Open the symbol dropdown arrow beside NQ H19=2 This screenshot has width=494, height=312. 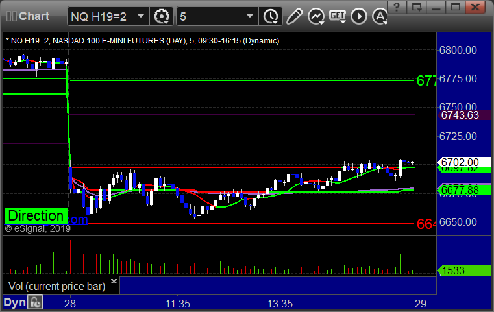click(x=141, y=16)
